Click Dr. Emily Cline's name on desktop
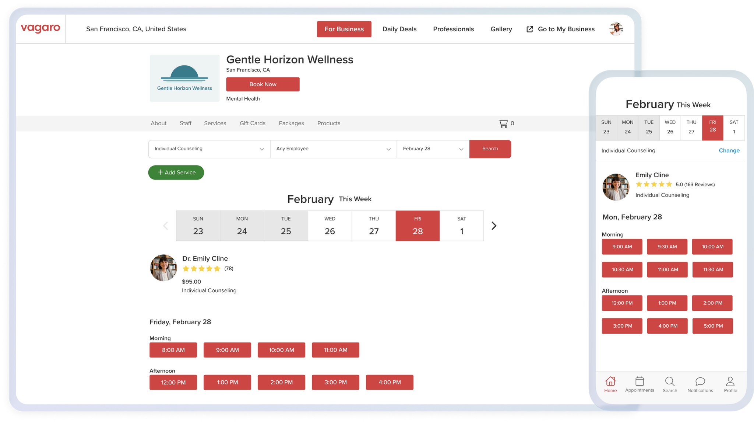 point(205,259)
